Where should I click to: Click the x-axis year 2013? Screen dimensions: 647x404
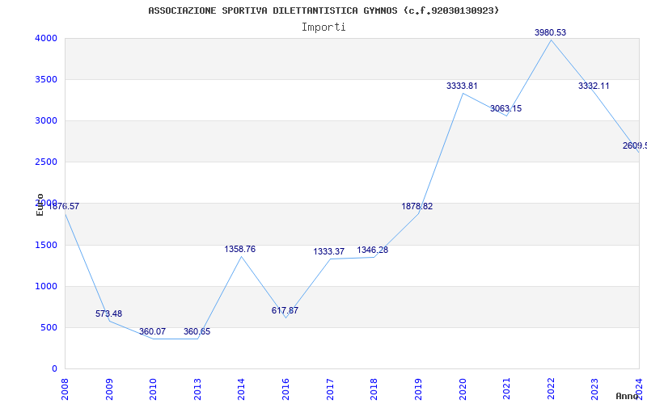pyautogui.click(x=197, y=389)
